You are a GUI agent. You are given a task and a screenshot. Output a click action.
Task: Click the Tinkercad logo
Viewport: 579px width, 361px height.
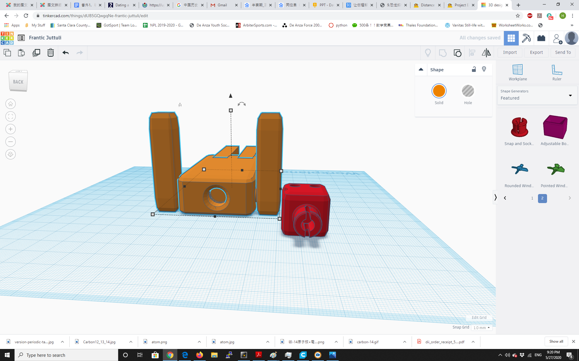click(7, 38)
